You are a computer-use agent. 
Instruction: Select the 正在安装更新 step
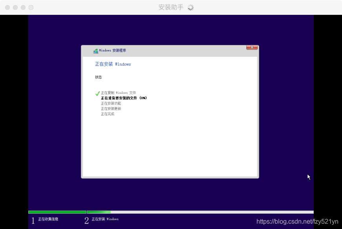[111, 109]
